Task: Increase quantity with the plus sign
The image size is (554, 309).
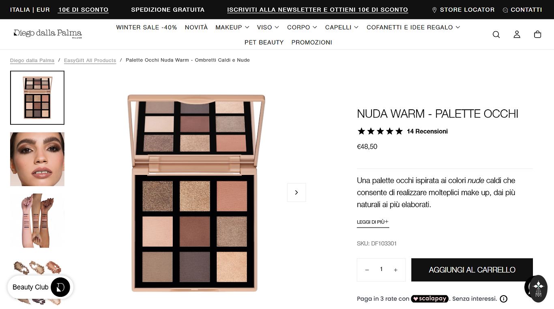Action: click(395, 270)
